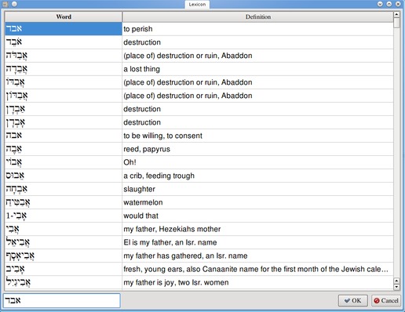Select the 'would that' row
This screenshot has width=405, height=312.
(x=199, y=216)
